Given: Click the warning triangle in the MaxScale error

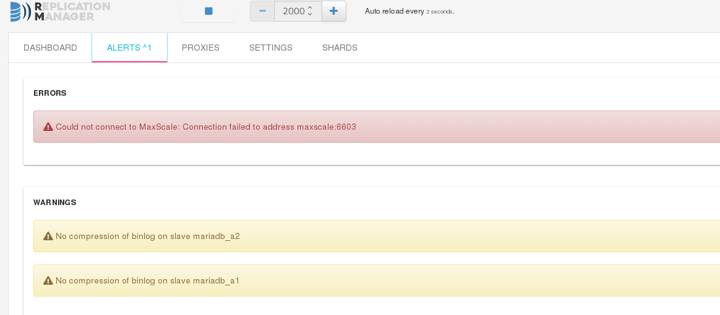Looking at the screenshot, I should pos(48,127).
